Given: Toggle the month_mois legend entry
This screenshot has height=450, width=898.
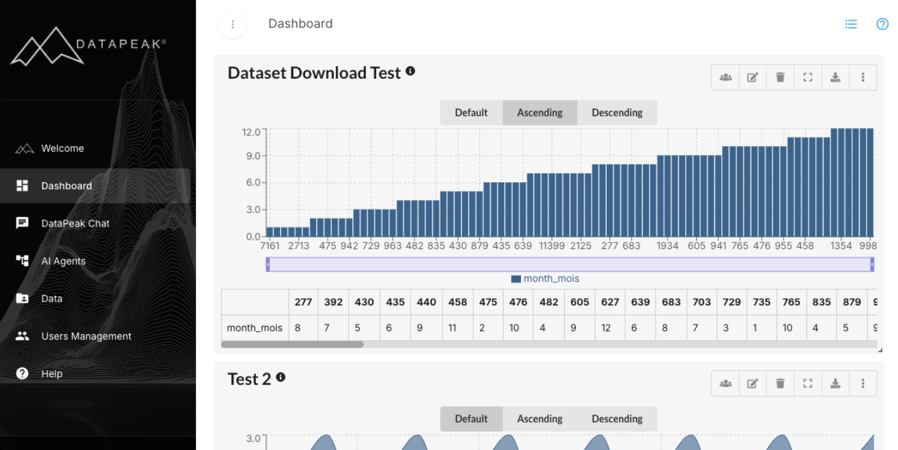Looking at the screenshot, I should [545, 278].
